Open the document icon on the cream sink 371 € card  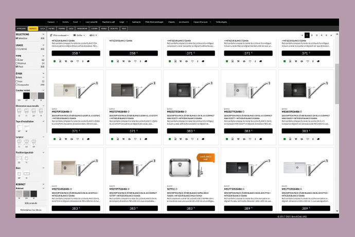pyautogui.click(x=60, y=139)
